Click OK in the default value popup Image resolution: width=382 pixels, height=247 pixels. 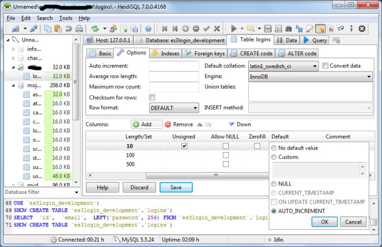[325, 222]
